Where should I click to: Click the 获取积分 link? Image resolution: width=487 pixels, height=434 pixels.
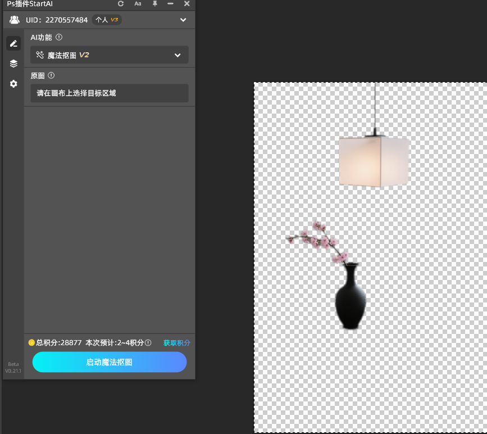point(176,343)
